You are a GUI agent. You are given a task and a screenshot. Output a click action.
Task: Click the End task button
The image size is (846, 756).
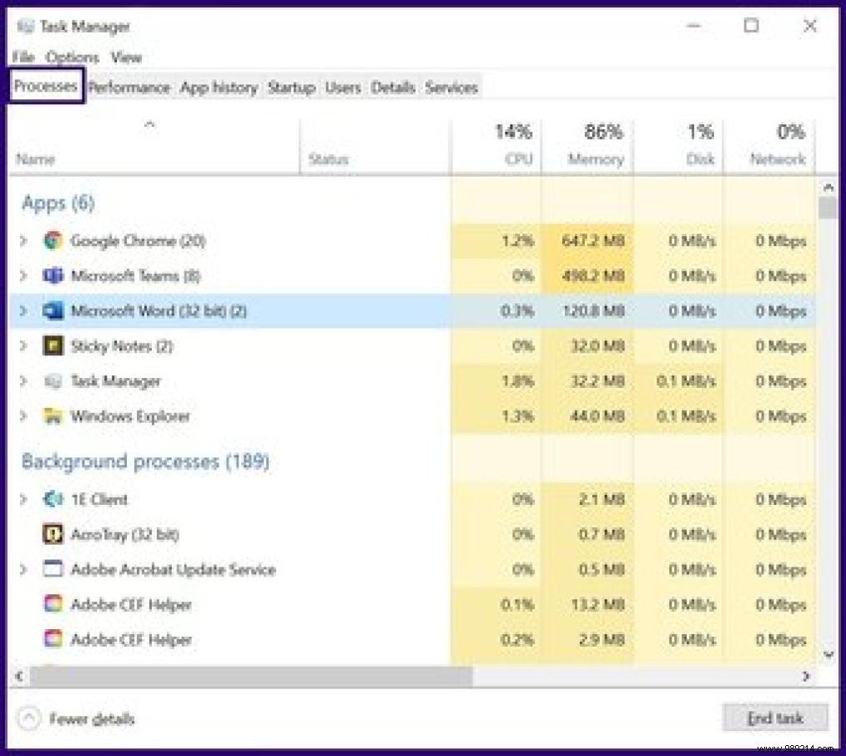point(775,717)
